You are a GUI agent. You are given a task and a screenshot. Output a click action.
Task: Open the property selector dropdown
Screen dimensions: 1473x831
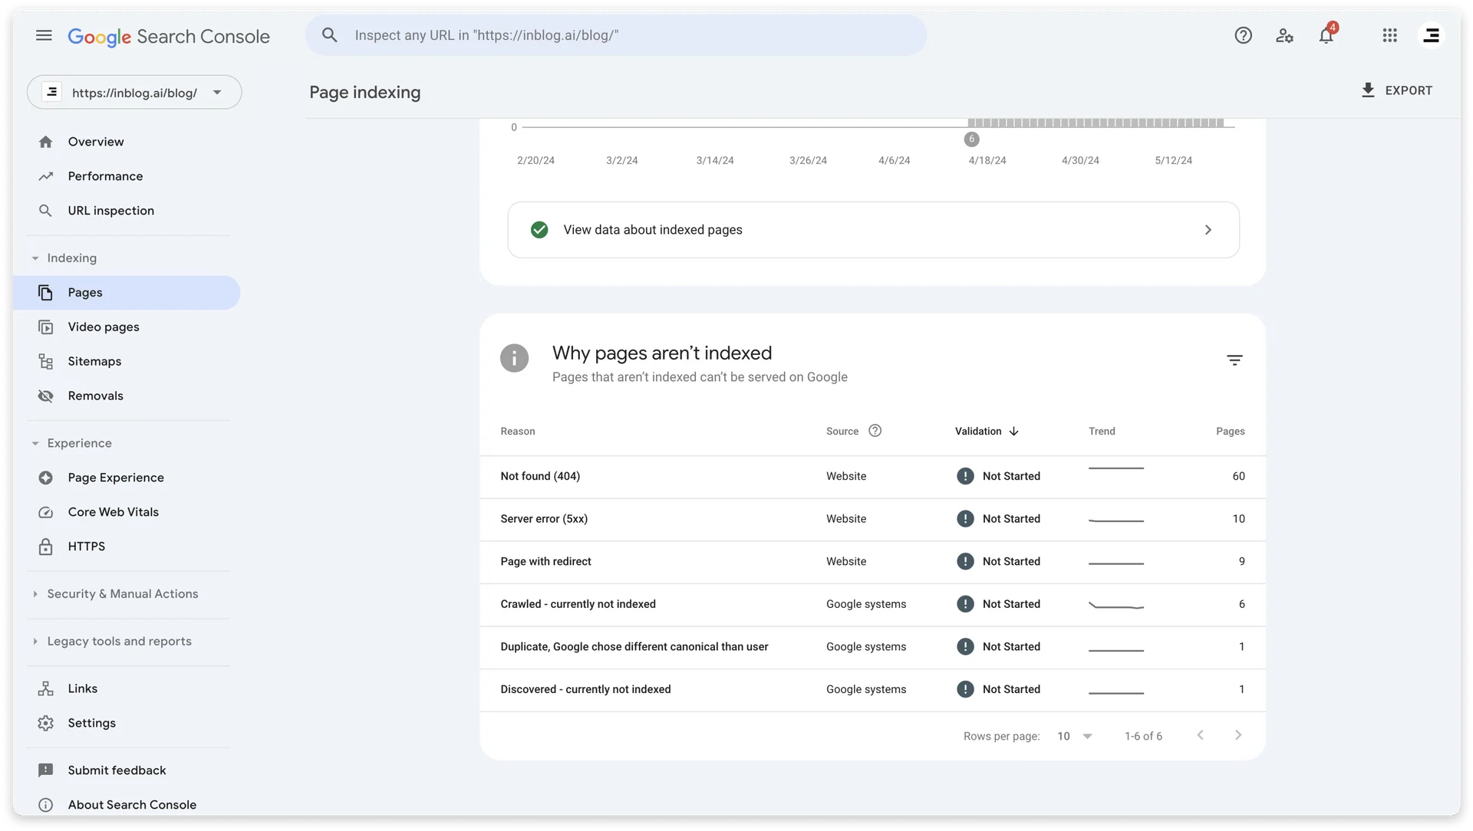(x=134, y=93)
